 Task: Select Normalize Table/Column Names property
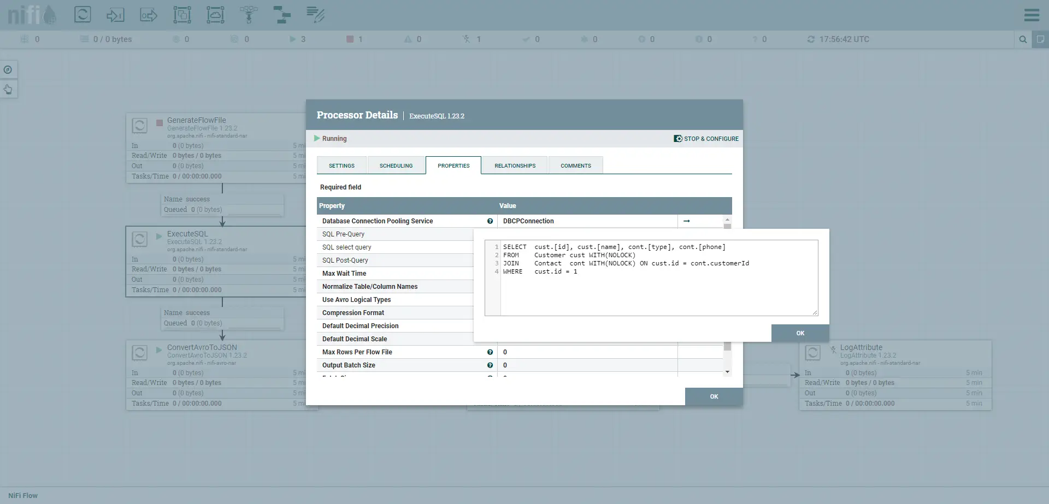395,287
